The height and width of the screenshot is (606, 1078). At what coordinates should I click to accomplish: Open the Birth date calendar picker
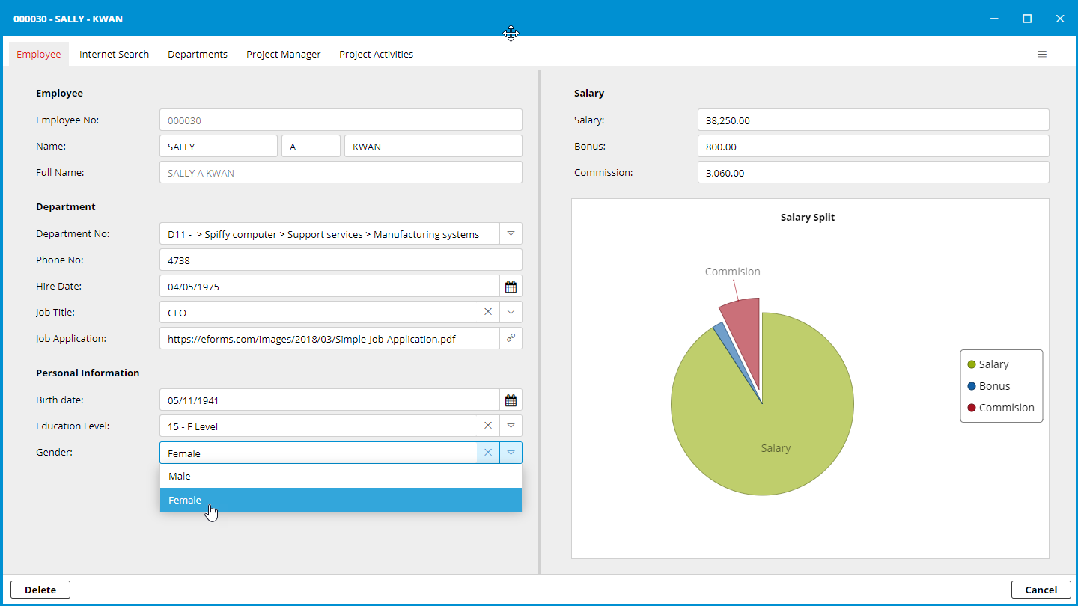tap(511, 400)
